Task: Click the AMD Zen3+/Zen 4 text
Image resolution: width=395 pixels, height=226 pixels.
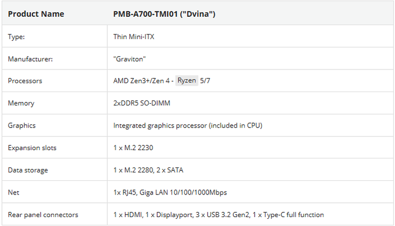Action: point(141,81)
